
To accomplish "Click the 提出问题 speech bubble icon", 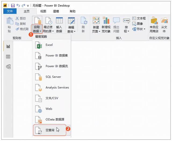I will pyautogui.click(x=116, y=21).
